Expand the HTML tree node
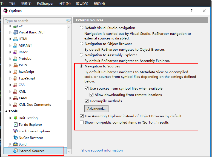212x157 pixels. click(10, 39)
